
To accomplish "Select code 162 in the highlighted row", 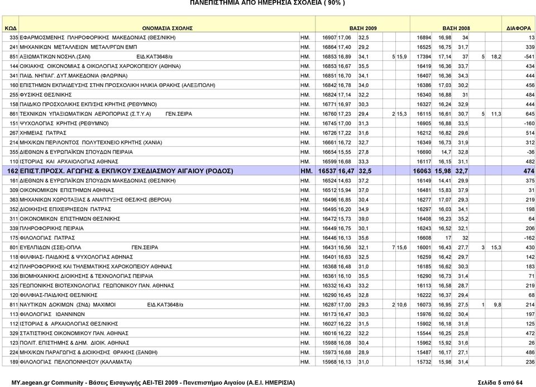I will [x=13, y=171].
